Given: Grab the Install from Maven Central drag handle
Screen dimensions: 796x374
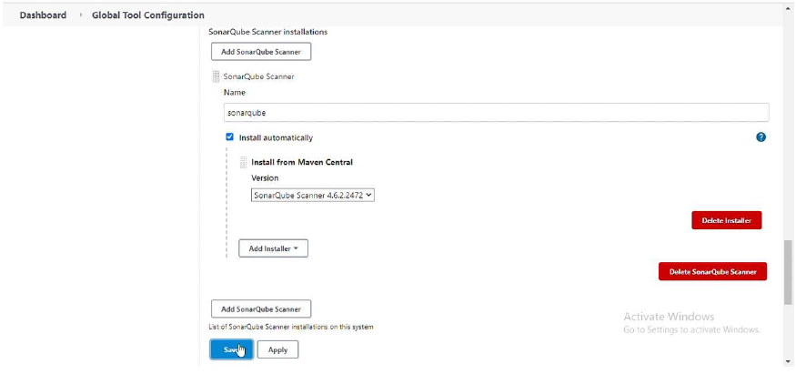Looking at the screenshot, I should click(x=243, y=162).
